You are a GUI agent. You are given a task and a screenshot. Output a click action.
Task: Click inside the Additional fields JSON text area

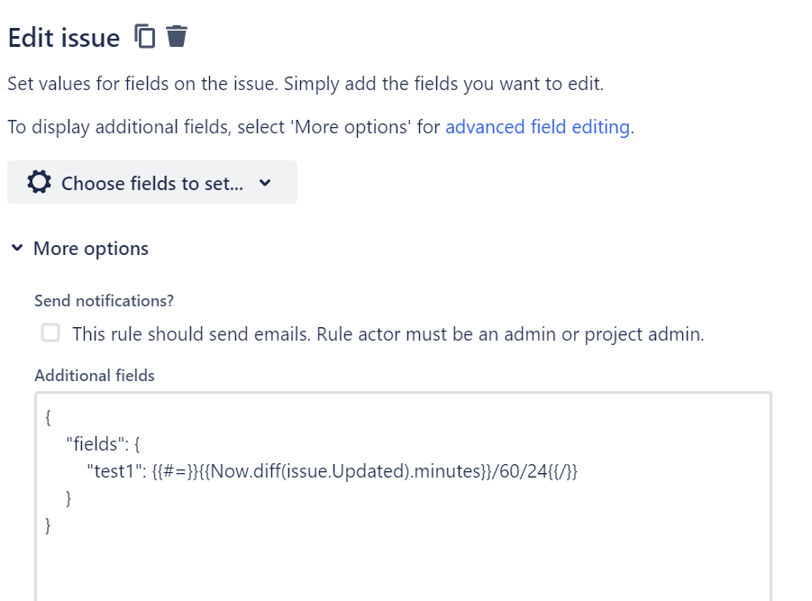click(403, 496)
